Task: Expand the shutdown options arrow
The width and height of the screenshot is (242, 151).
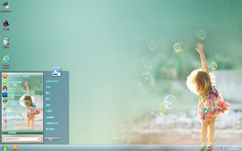Action: coord(58,139)
